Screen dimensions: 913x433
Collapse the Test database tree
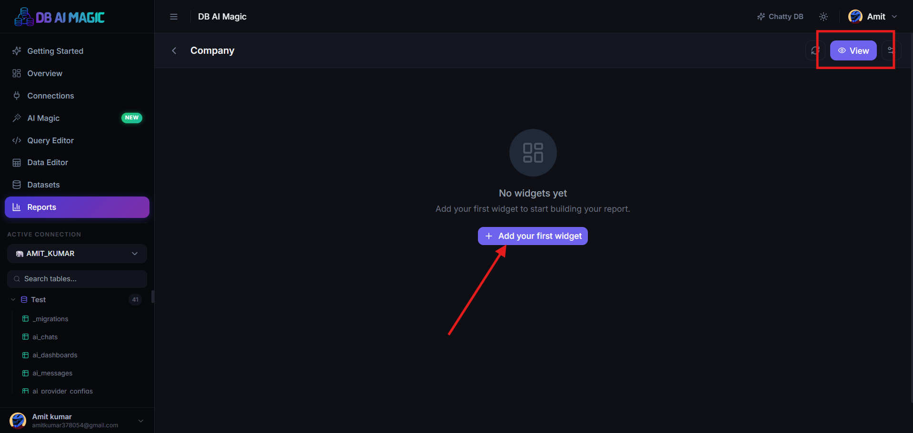click(x=13, y=300)
